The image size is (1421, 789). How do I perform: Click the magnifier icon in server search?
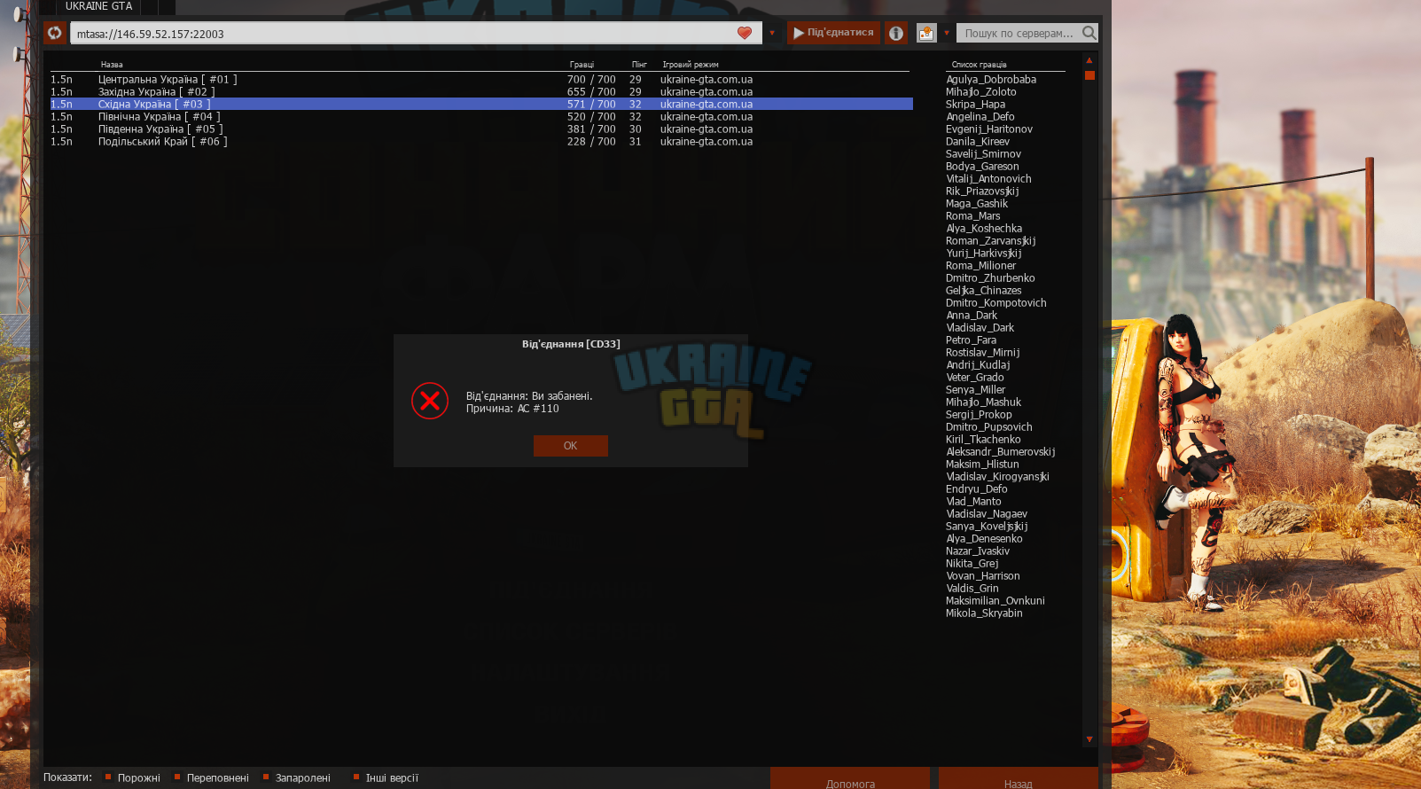1089,33
